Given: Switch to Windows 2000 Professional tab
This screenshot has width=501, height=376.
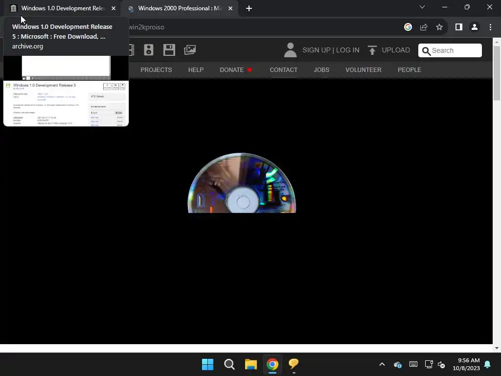Looking at the screenshot, I should point(180,8).
